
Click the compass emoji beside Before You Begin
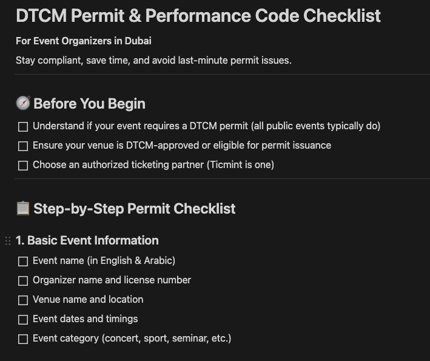click(x=23, y=103)
